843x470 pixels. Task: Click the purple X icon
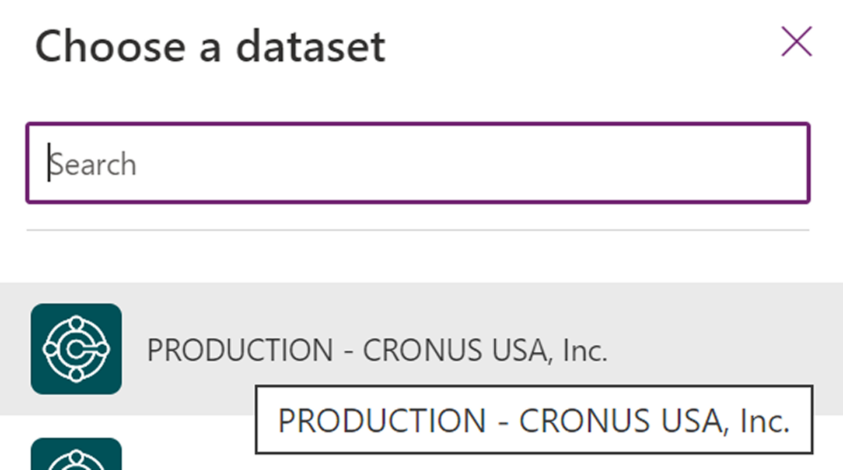point(796,42)
